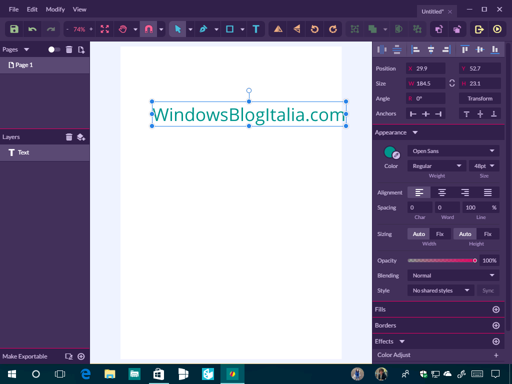Align left edges icon
This screenshot has height=384, width=512.
tap(415, 49)
